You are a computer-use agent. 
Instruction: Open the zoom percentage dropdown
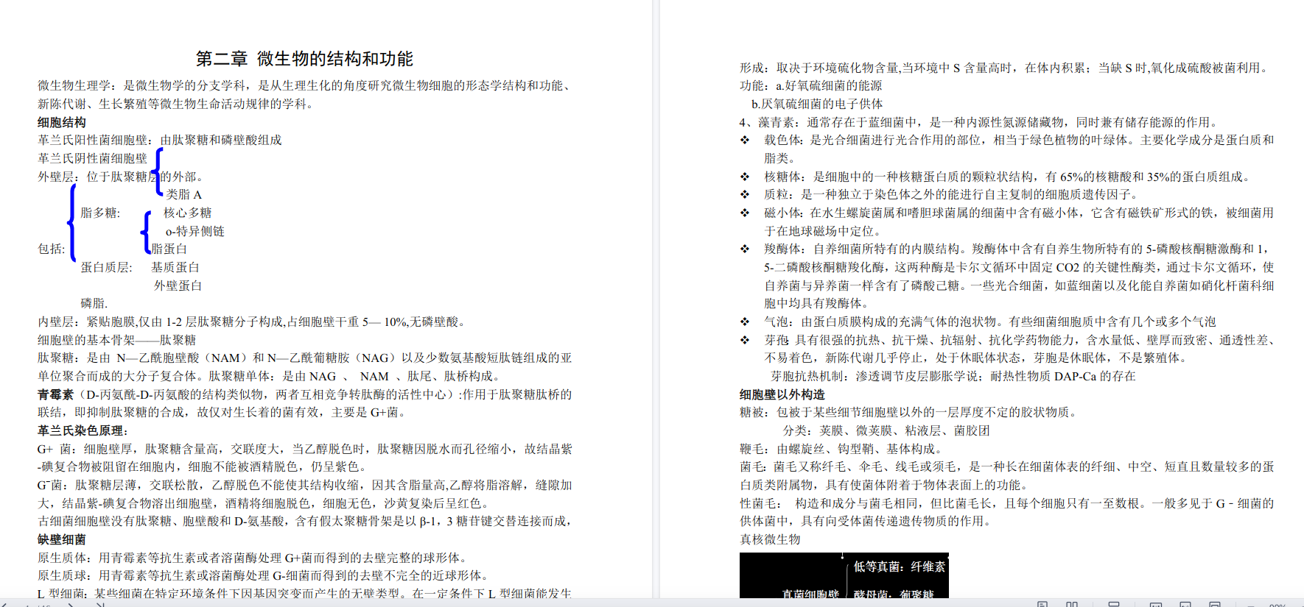(x=1278, y=605)
